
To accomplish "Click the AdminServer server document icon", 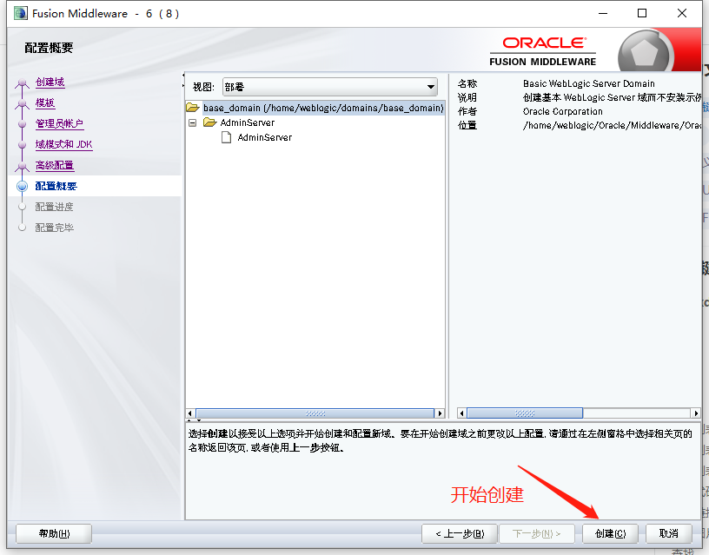I will [x=228, y=137].
